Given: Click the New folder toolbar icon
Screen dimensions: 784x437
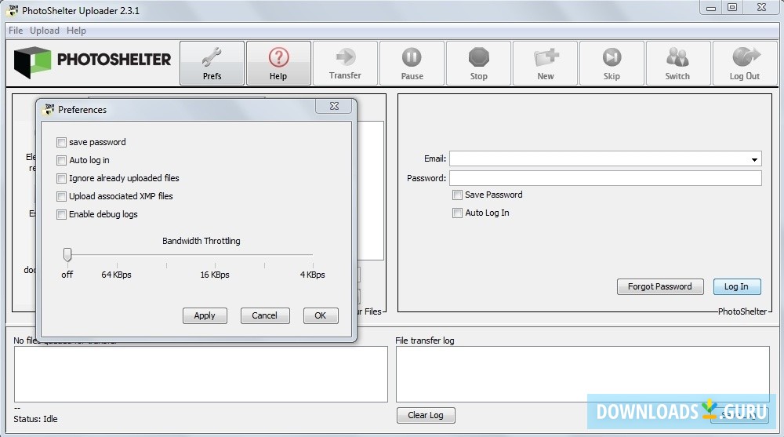Looking at the screenshot, I should coord(546,63).
